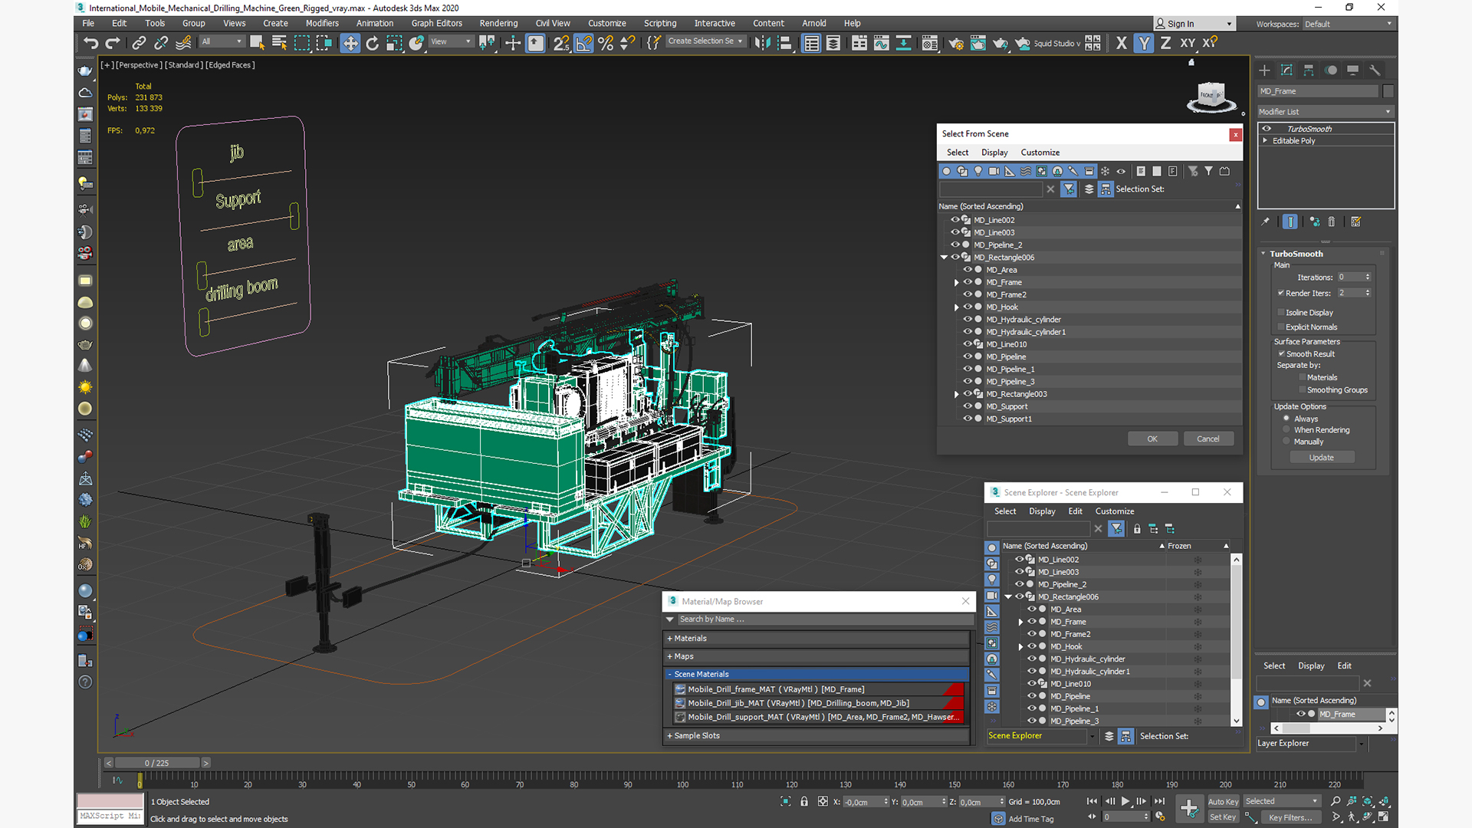The image size is (1472, 828).
Task: Click the Update button in TurboSmooth
Action: (x=1322, y=458)
